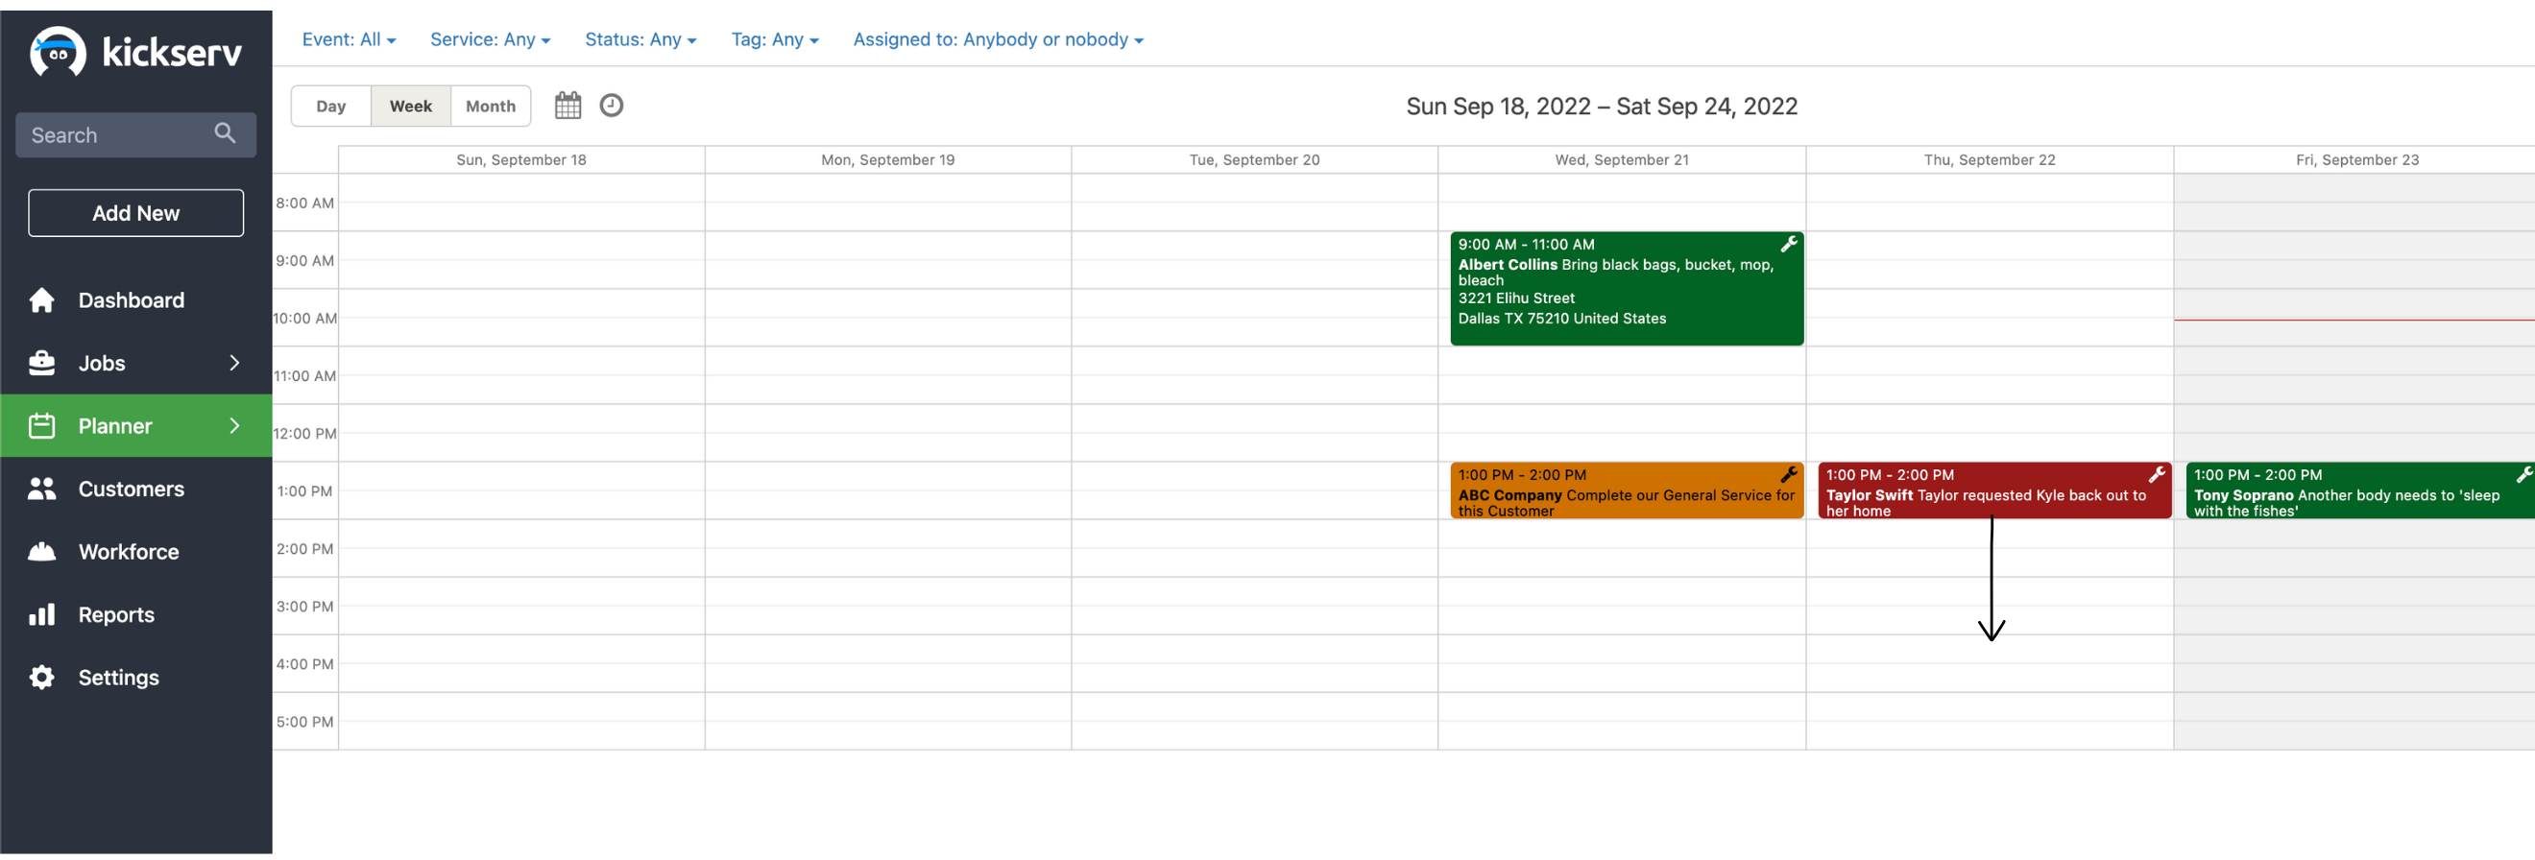Image resolution: width=2535 pixels, height=860 pixels.
Task: Expand the Status: Any filter
Action: (640, 39)
